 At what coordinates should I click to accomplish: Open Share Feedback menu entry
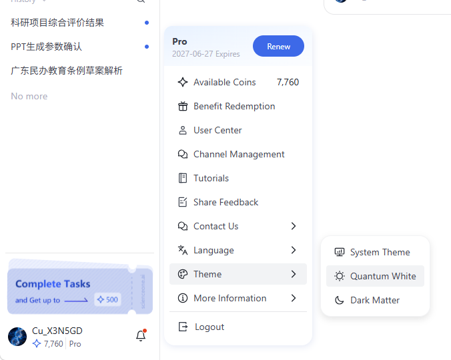(x=238, y=202)
